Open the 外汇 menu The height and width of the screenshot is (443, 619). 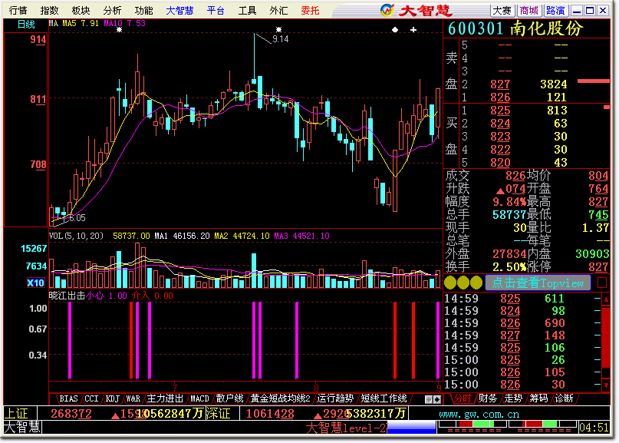pyautogui.click(x=278, y=10)
